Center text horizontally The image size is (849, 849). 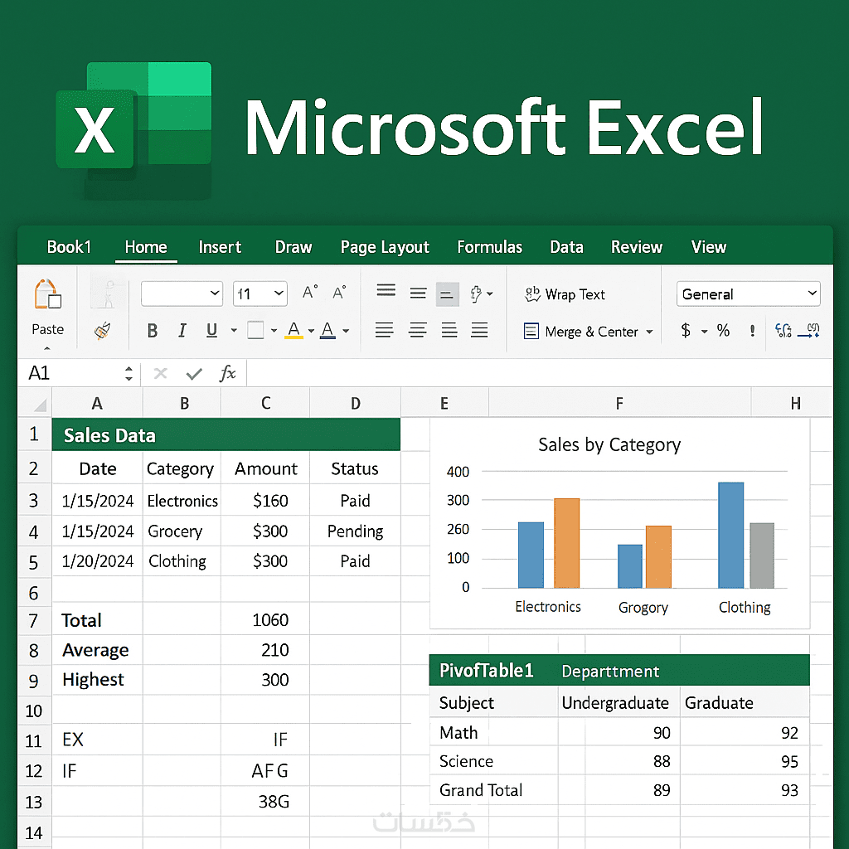click(418, 330)
